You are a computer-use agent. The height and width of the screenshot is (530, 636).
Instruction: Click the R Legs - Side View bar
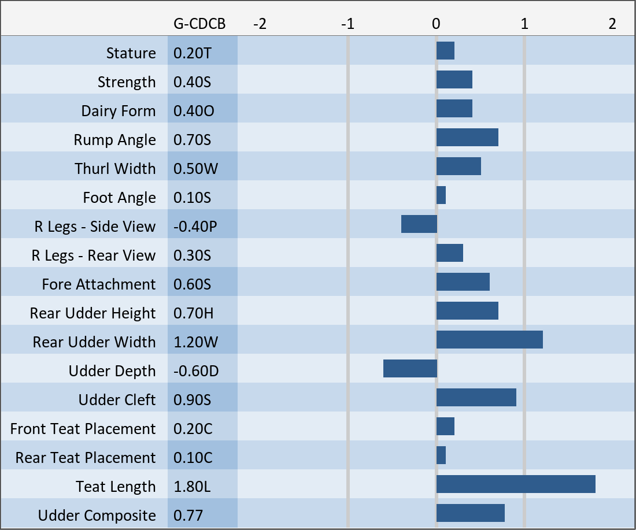click(x=419, y=224)
